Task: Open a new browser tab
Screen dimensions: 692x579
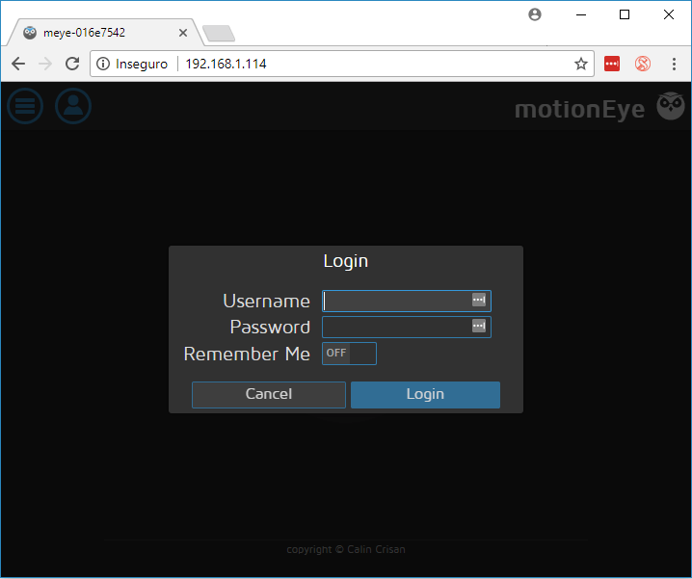Action: pos(219,34)
